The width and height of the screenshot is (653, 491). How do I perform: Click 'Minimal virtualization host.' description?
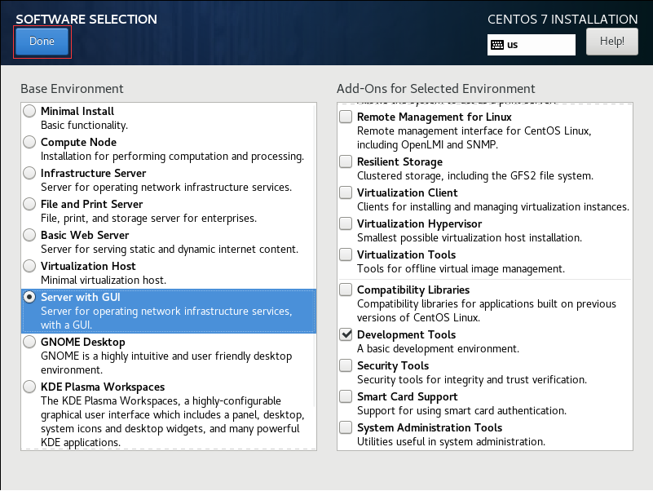tap(104, 280)
